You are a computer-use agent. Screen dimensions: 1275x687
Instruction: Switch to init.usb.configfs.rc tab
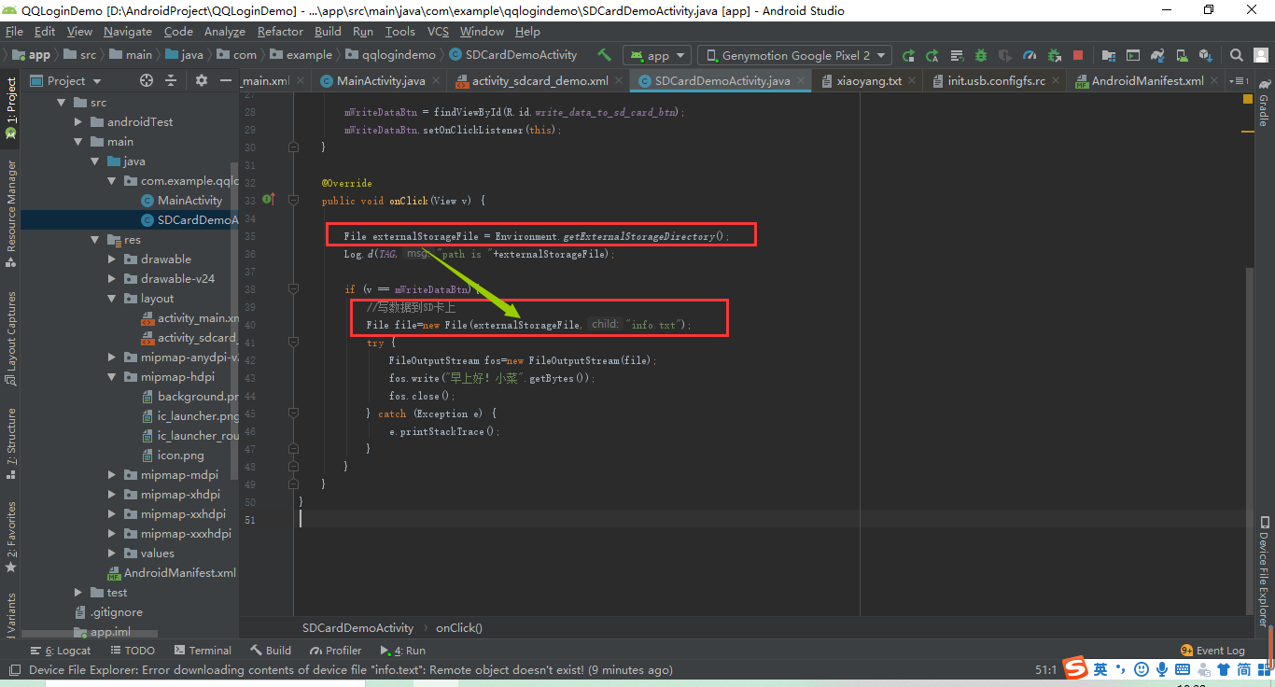click(996, 81)
